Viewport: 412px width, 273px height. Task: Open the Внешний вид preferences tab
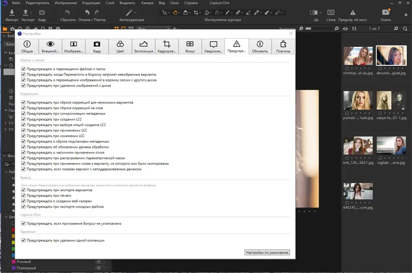point(50,46)
